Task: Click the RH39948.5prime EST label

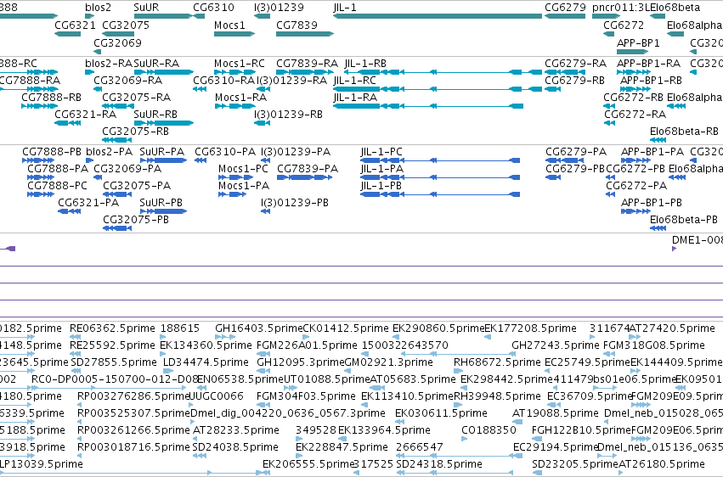Action: (497, 396)
